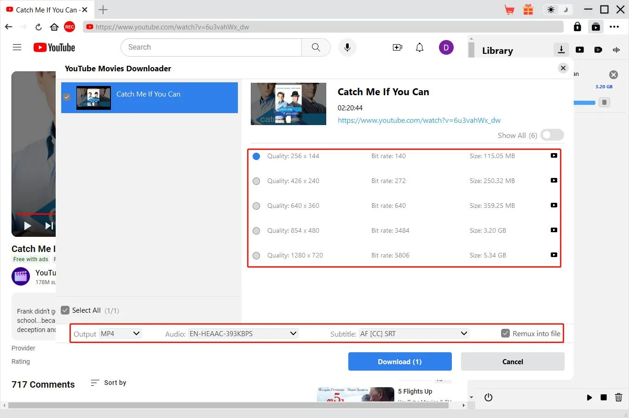
Task: Open the shopping cart icon
Action: [509, 10]
